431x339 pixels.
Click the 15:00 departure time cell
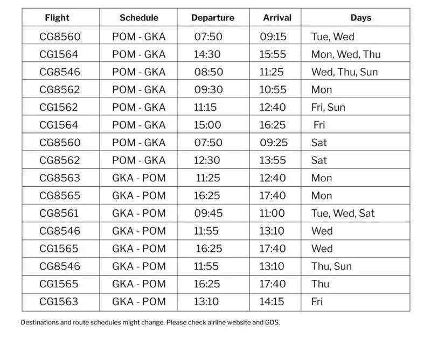coord(207,125)
